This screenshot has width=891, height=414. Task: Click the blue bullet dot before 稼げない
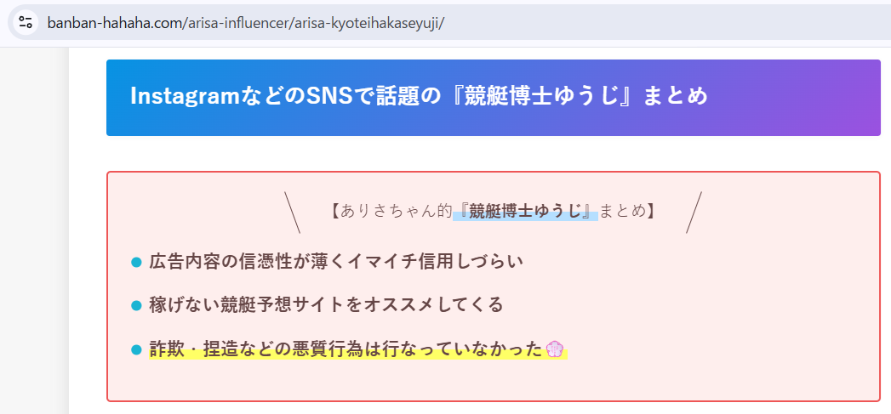pos(136,305)
